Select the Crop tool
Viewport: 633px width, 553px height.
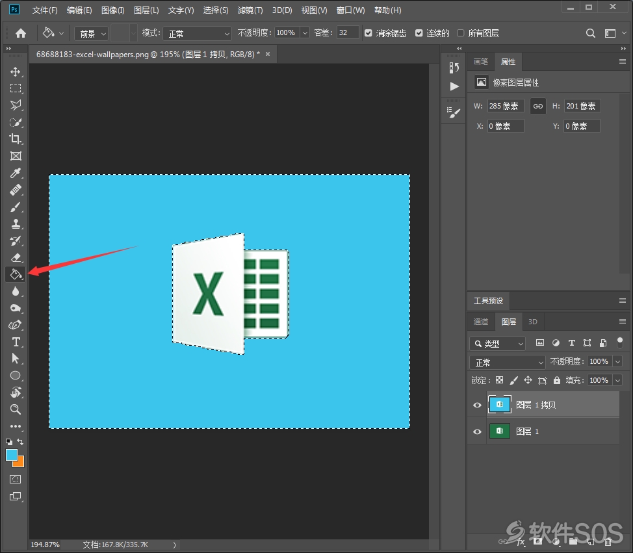16,139
